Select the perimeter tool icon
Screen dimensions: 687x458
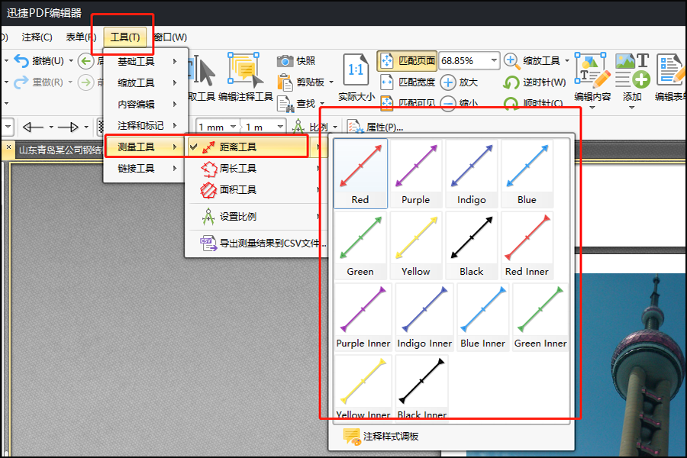click(x=208, y=169)
